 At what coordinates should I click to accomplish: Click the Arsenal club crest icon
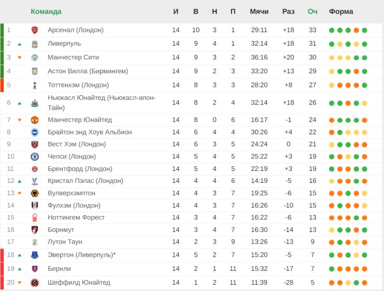(35, 30)
